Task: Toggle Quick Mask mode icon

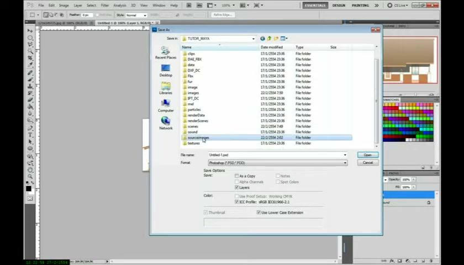Action: 30,198
